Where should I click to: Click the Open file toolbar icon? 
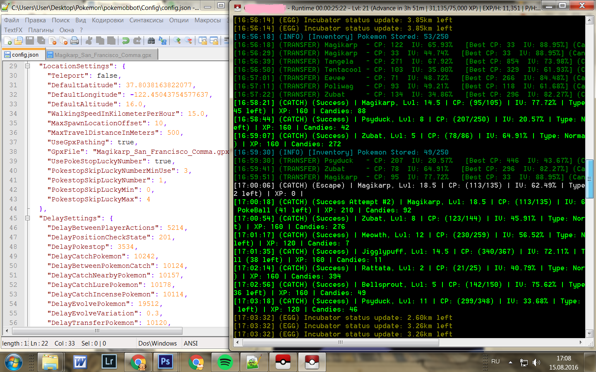19,41
